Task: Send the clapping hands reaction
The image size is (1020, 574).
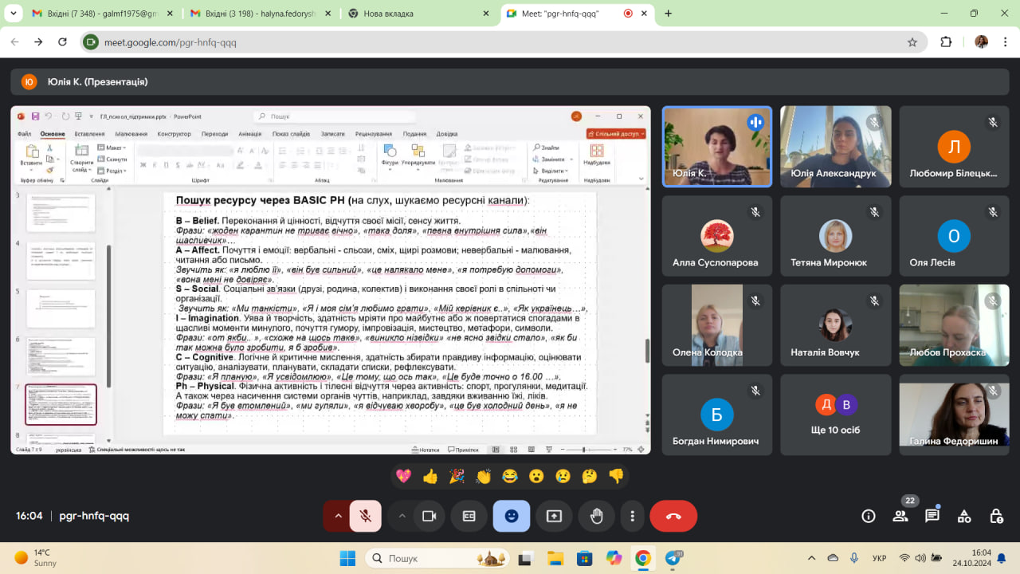Action: (x=484, y=476)
